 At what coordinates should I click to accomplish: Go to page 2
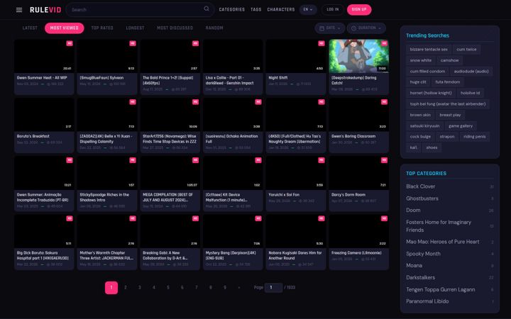[x=126, y=287]
